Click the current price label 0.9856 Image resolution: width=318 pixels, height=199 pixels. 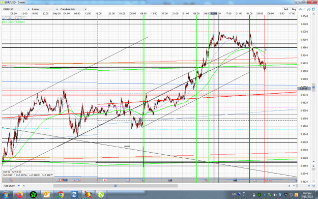coord(303,89)
